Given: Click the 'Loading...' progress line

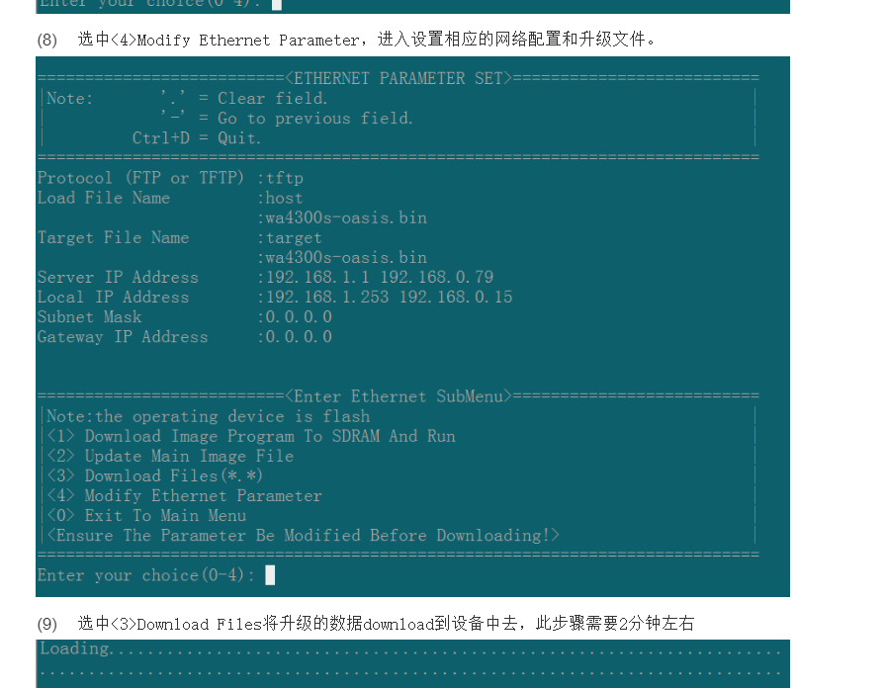Looking at the screenshot, I should pyautogui.click(x=410, y=649).
